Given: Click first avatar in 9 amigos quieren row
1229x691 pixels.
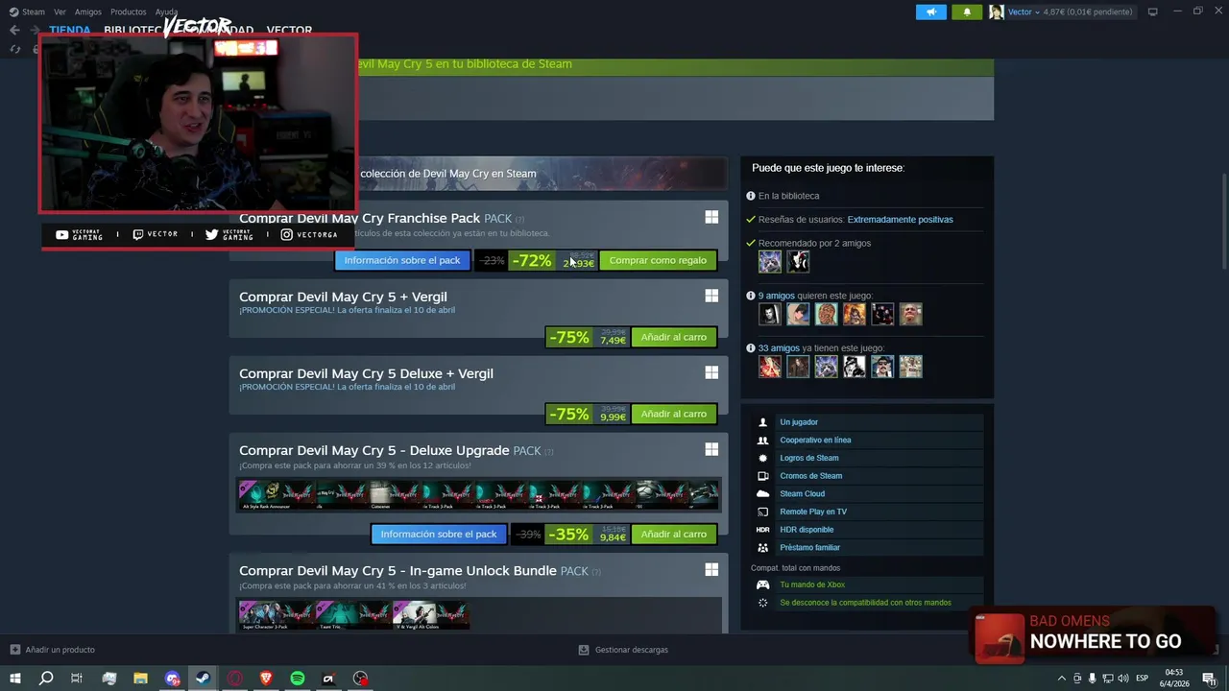Looking at the screenshot, I should (x=770, y=314).
